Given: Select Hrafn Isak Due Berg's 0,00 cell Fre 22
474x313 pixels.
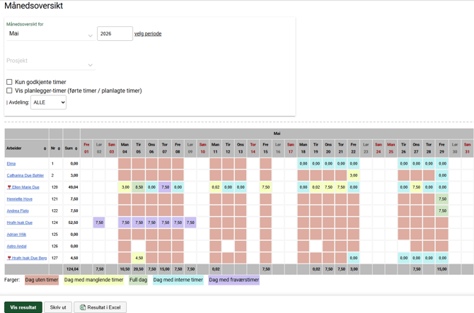Looking at the screenshot, I should tap(354, 258).
